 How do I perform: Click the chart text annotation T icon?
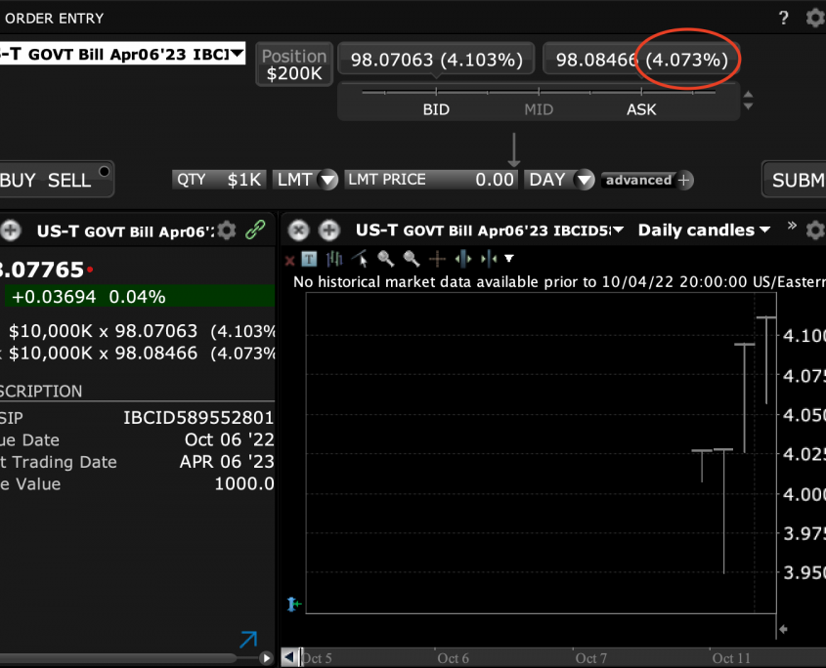coord(310,259)
